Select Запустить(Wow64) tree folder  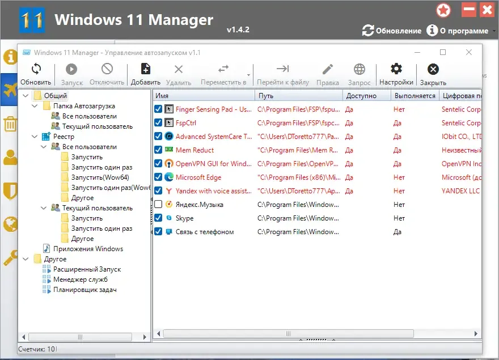click(x=100, y=177)
